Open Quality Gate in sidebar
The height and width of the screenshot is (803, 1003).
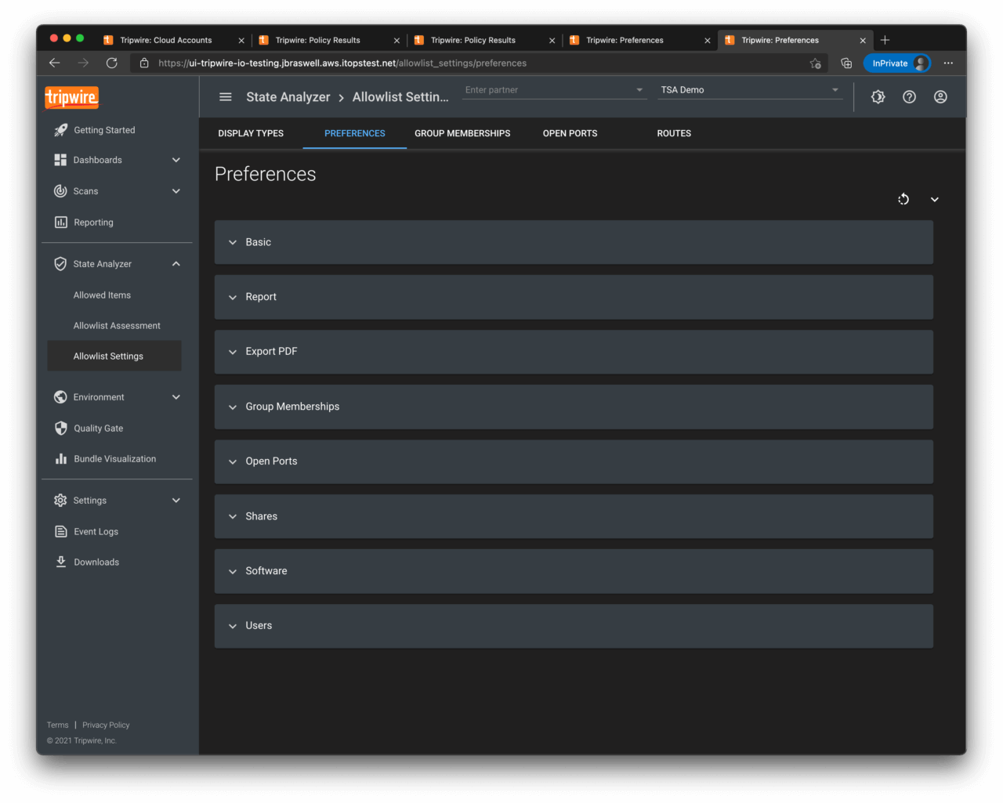tap(98, 429)
